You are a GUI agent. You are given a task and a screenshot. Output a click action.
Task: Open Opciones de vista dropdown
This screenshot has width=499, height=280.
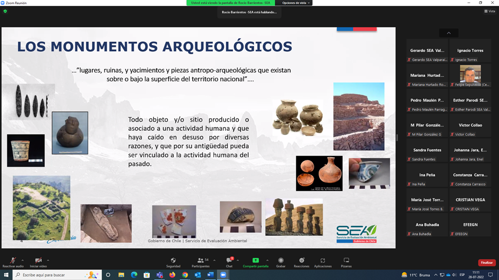[x=296, y=3]
